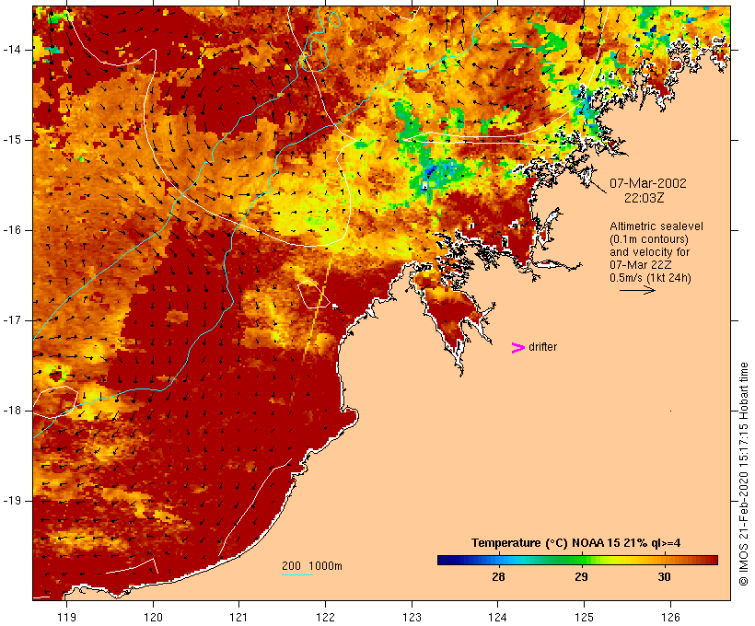
Task: Click longitude axis label '125'
Action: pos(584,617)
